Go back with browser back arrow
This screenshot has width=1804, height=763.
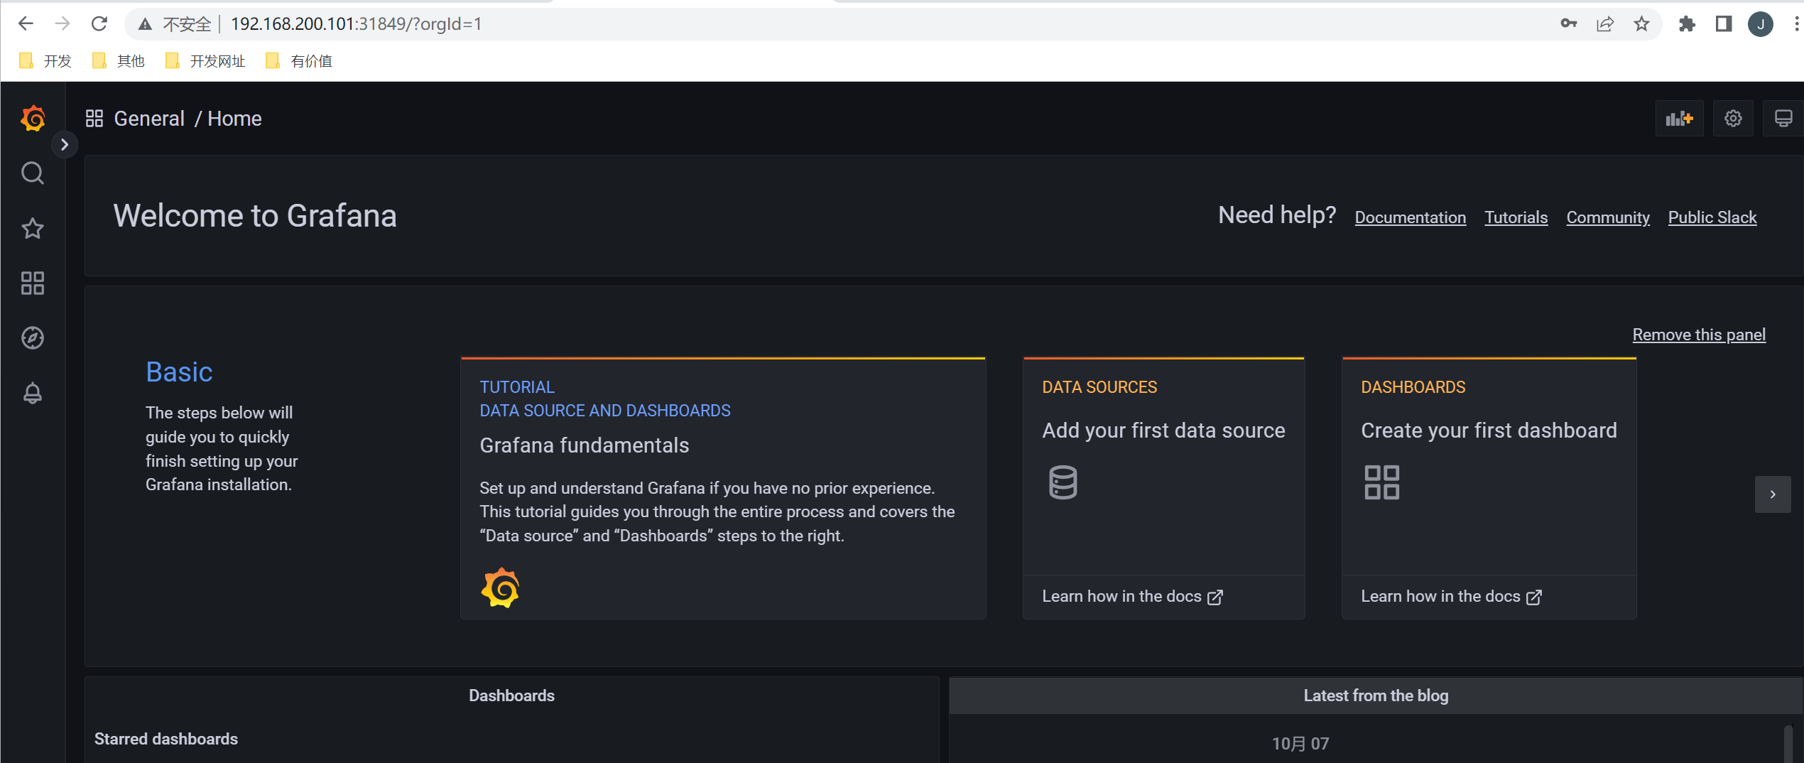pyautogui.click(x=26, y=23)
